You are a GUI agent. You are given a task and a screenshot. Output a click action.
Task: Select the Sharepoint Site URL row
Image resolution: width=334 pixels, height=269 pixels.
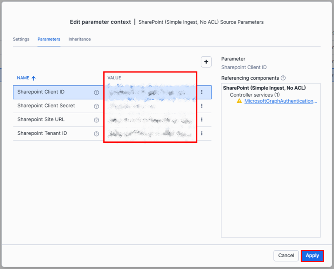coord(112,120)
